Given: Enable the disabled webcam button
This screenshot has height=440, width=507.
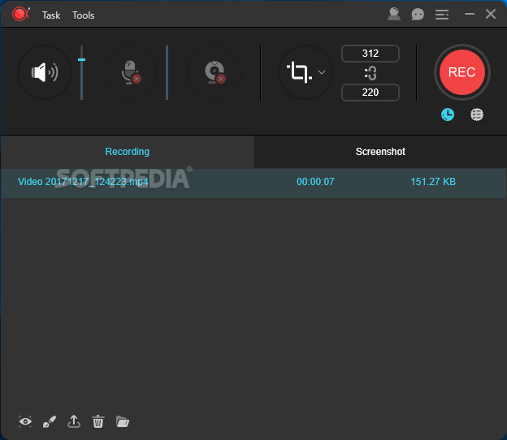Looking at the screenshot, I should point(214,72).
